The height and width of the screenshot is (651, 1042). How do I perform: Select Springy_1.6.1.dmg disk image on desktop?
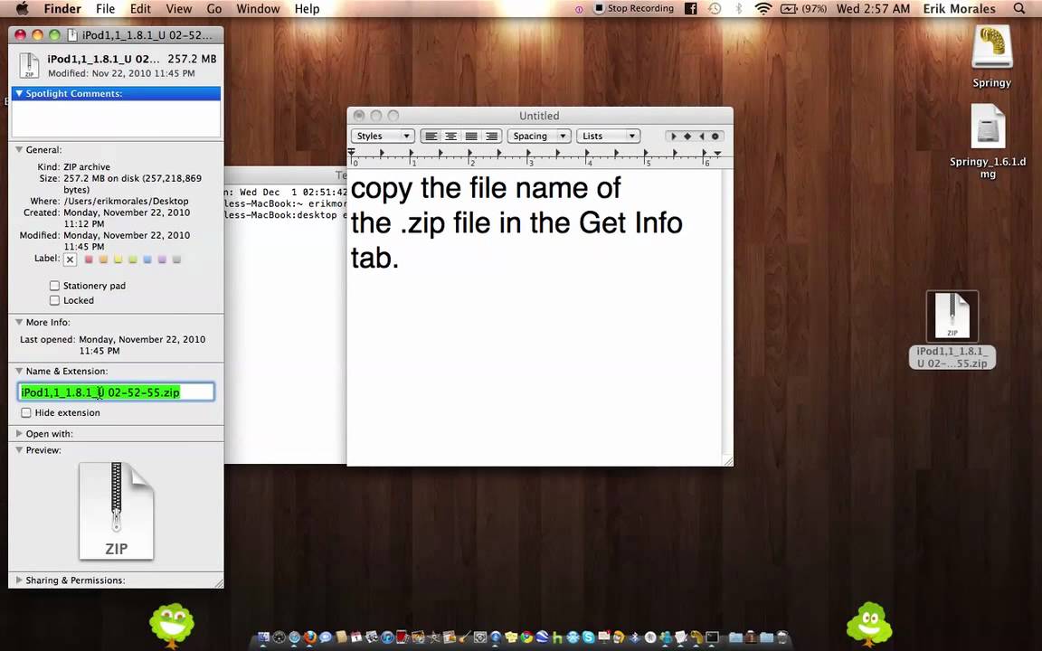(x=988, y=127)
